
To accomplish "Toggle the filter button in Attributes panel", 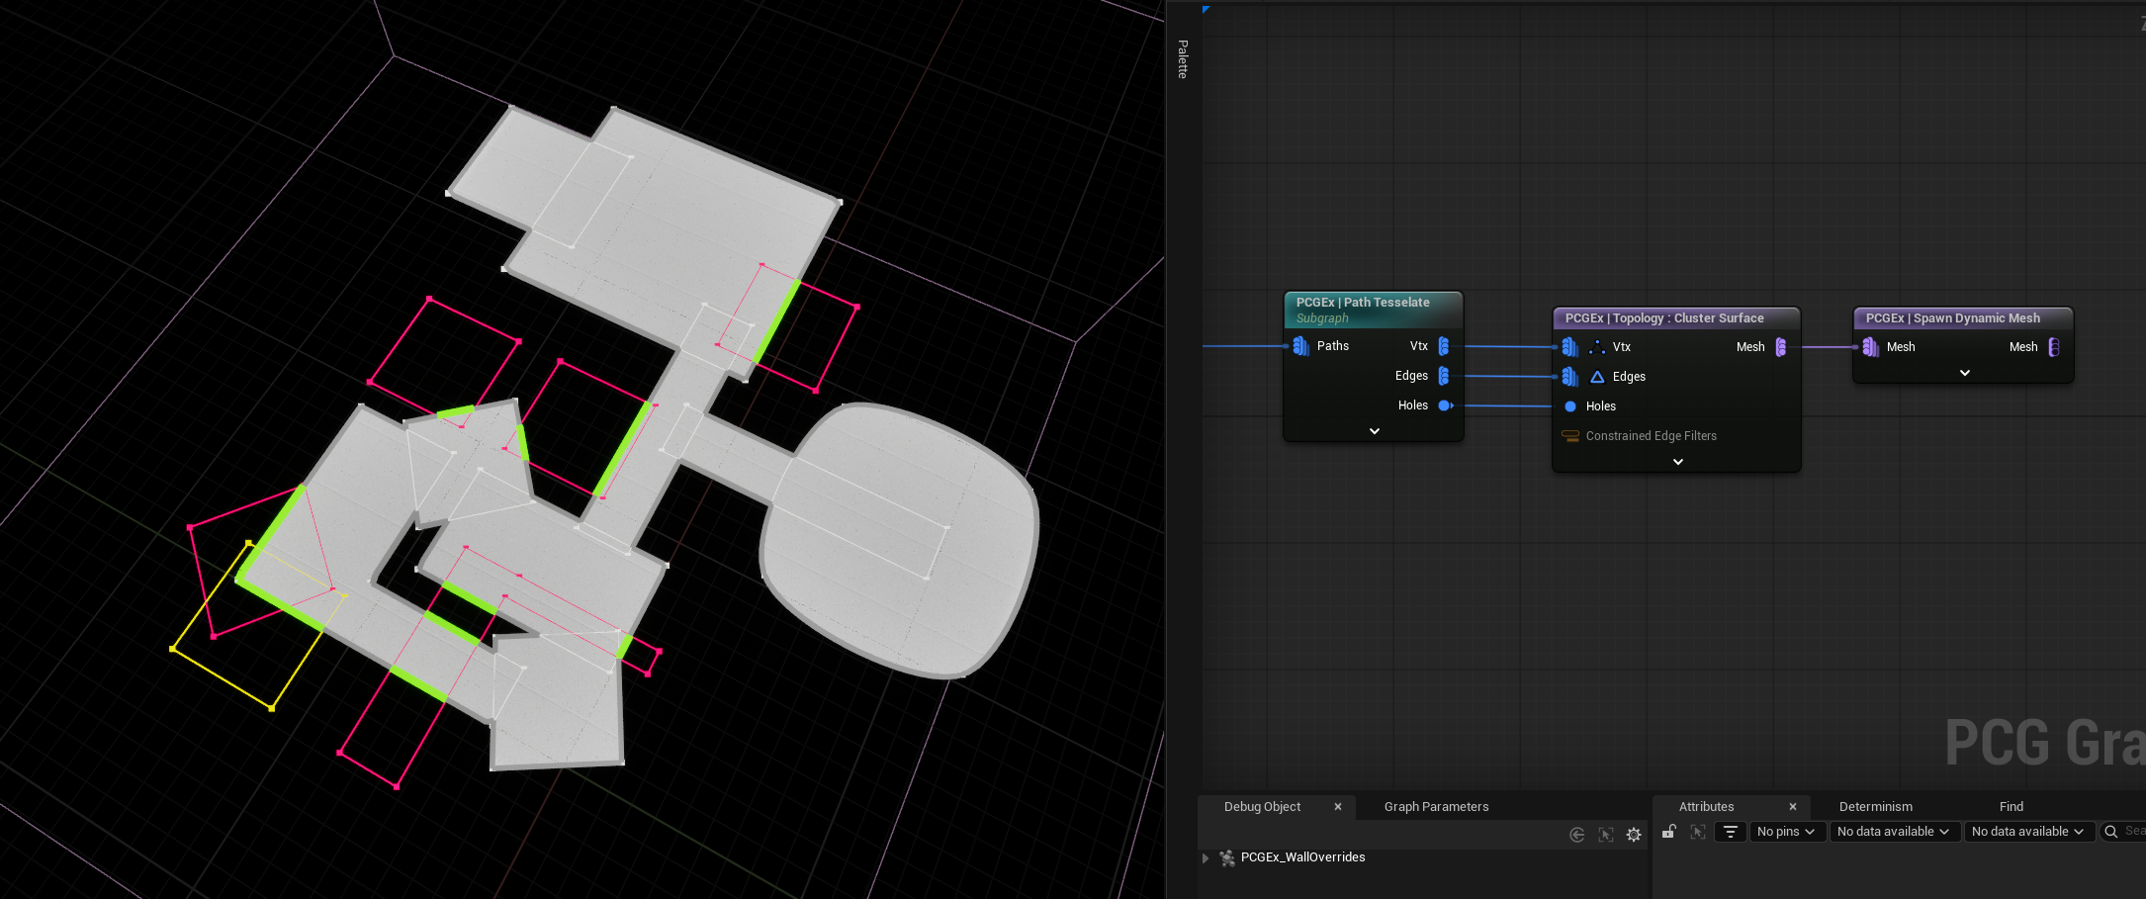I will coord(1730,832).
